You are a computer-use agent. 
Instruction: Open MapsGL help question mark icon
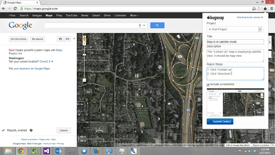31,130
